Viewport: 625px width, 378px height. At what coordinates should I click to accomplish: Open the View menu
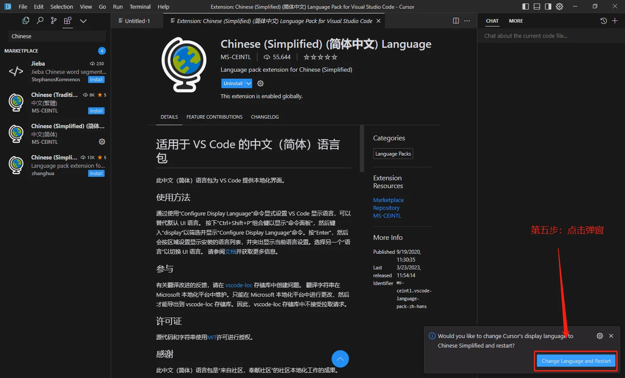(86, 7)
